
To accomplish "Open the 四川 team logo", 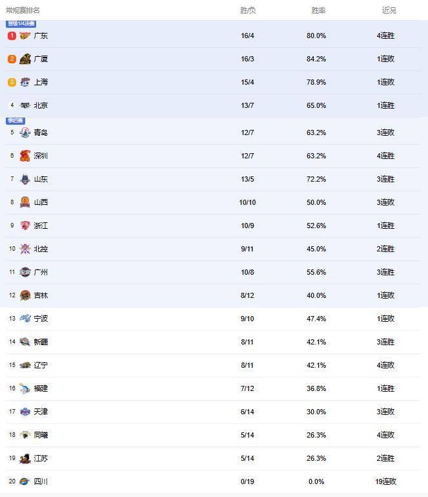I will pyautogui.click(x=25, y=481).
